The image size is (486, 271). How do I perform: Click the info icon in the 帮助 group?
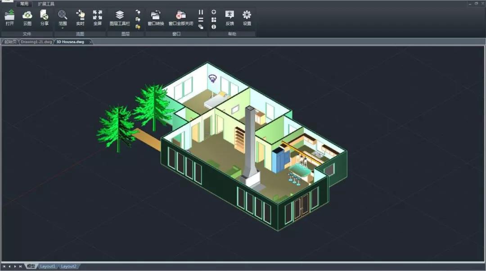pos(214,27)
